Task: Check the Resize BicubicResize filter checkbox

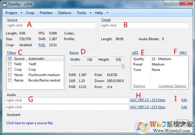Action: click(10, 80)
